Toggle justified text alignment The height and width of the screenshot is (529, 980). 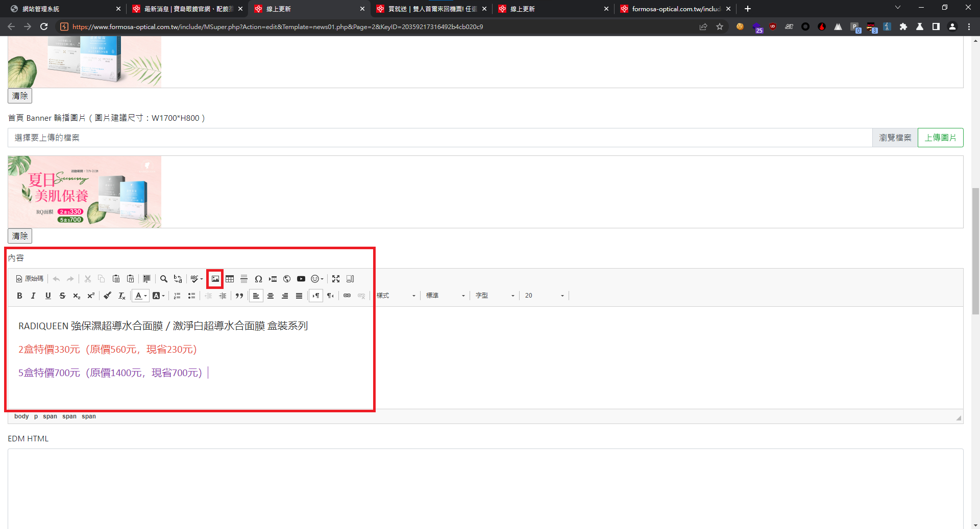coord(299,296)
